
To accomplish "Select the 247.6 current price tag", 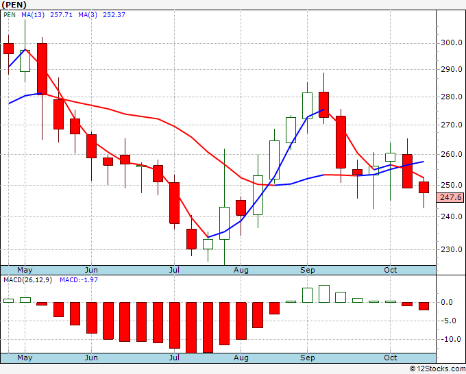I will pyautogui.click(x=450, y=197).
